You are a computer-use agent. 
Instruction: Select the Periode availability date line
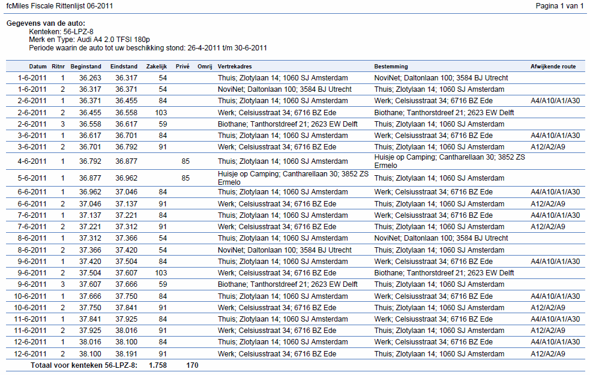click(x=148, y=47)
